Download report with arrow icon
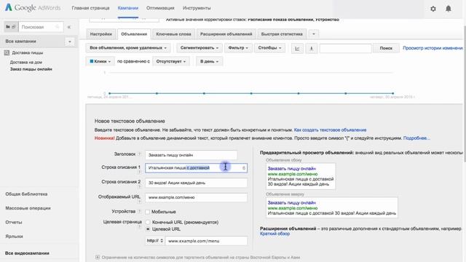This screenshot has height=262, width=466. pos(312,48)
